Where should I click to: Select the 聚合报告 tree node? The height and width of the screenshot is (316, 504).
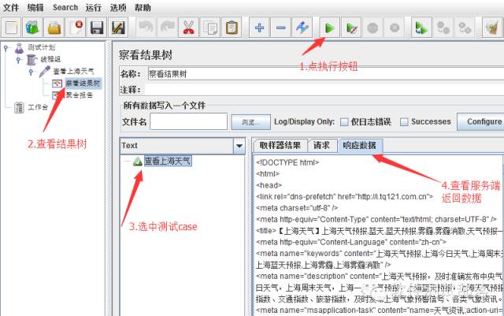pos(80,95)
